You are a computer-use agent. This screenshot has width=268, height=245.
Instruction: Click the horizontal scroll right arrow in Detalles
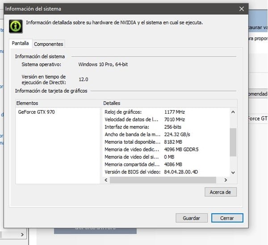(226, 180)
